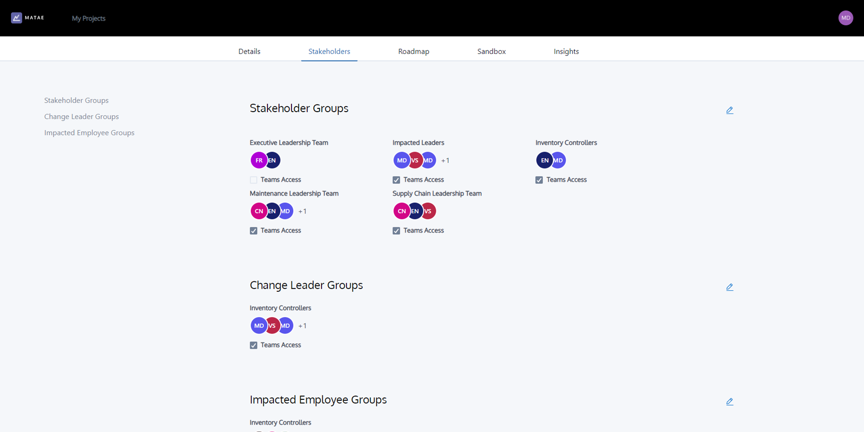Open the Insights tab
Image resolution: width=864 pixels, height=432 pixels.
(x=566, y=51)
